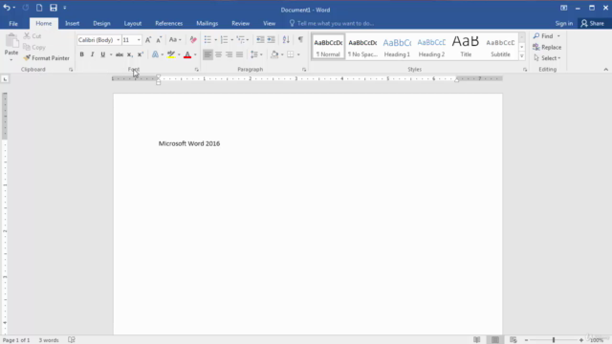Toggle Italic formatting
Screen dimensions: 612x344
pos(92,54)
